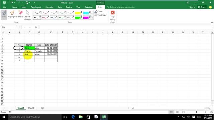Click the Share button
Screen dimensions: 214x120
(202, 7)
